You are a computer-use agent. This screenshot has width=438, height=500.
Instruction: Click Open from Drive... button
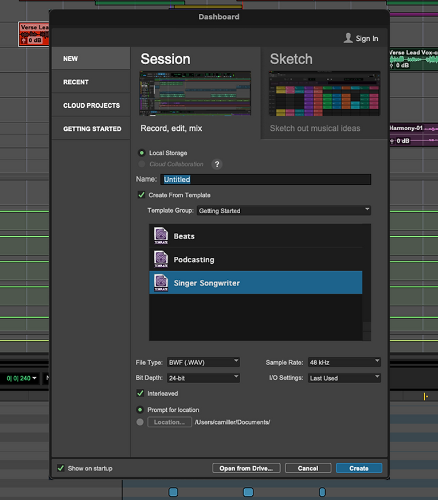click(x=247, y=468)
